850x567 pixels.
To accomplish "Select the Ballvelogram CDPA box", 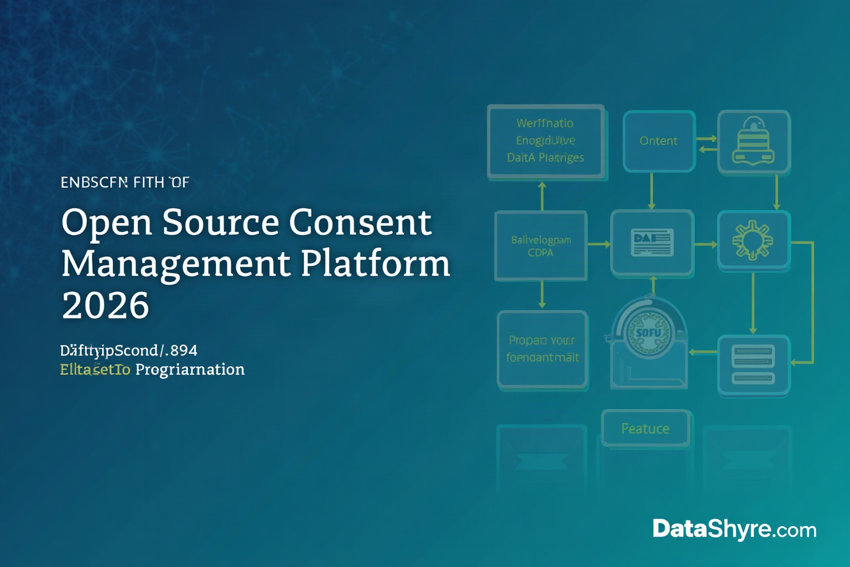I will pos(541,246).
